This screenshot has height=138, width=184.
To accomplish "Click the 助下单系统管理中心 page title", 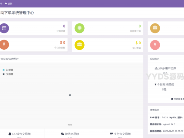I will click(17, 13).
